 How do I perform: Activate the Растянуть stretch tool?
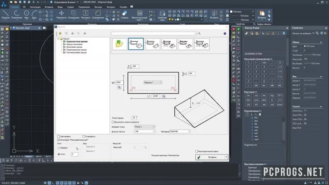pos(86,15)
